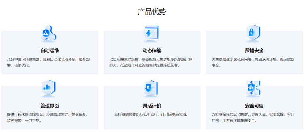The image size is (305, 132).
Task: Click description starting 为集群创建专属私有网络
Action: (253, 62)
